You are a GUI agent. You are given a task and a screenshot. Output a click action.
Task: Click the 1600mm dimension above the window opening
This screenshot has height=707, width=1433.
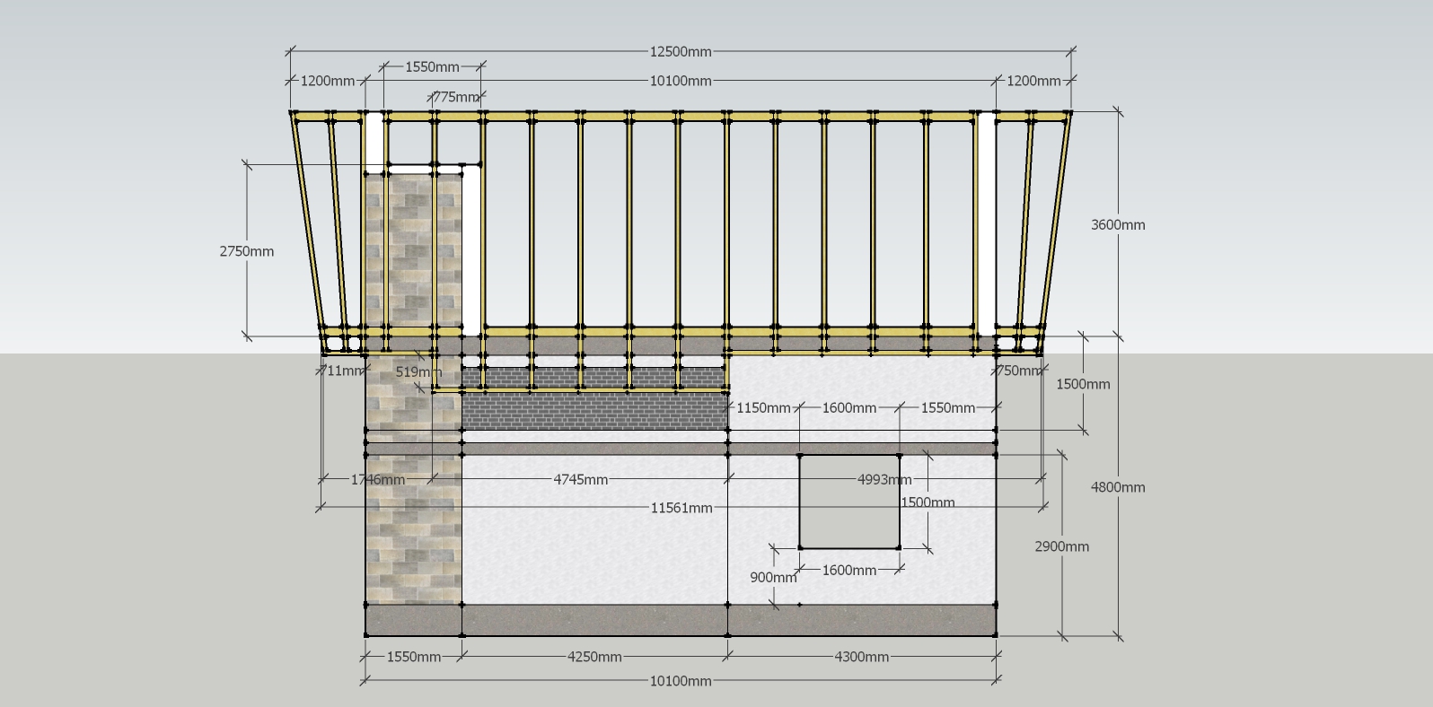(x=849, y=408)
